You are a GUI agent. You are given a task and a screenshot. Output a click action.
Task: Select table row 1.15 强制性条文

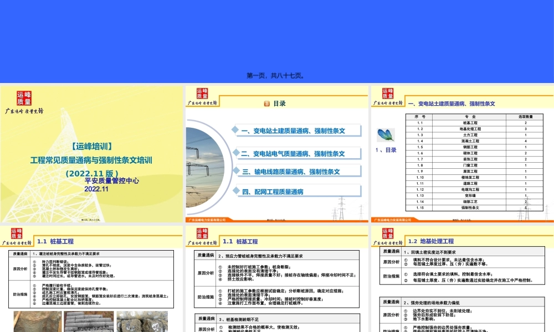pyautogui.click(x=470, y=207)
